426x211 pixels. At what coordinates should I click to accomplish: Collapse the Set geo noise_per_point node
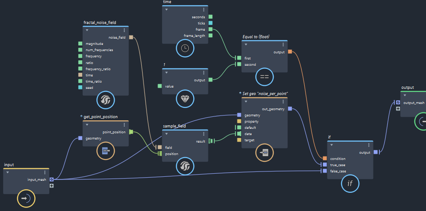(246, 101)
